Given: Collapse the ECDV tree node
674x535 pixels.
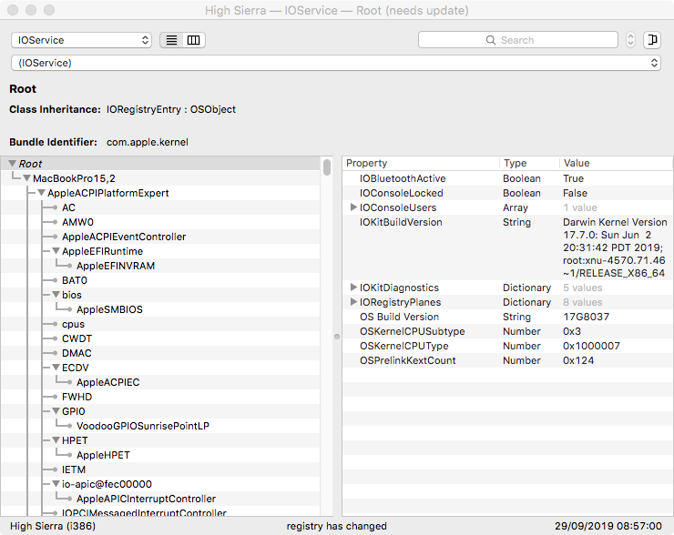Looking at the screenshot, I should 56,368.
